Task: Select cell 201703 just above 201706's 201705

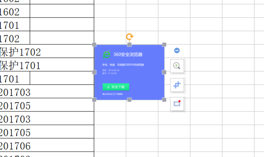Action: [x=47, y=118]
